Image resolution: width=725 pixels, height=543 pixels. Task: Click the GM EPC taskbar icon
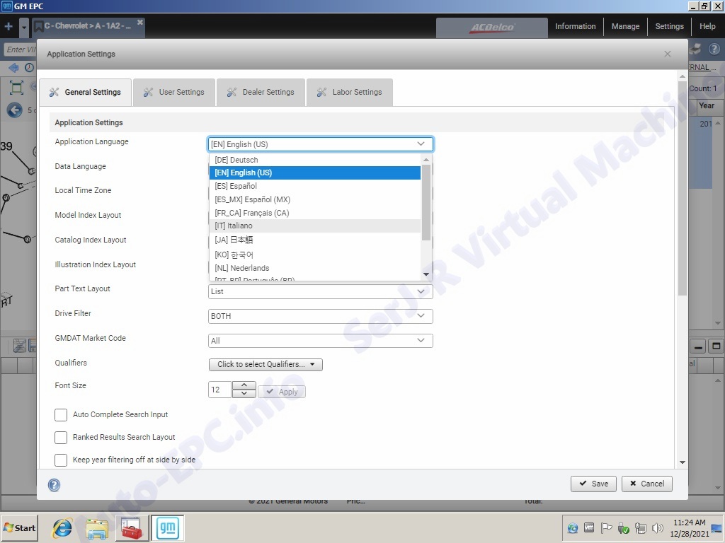coord(167,527)
